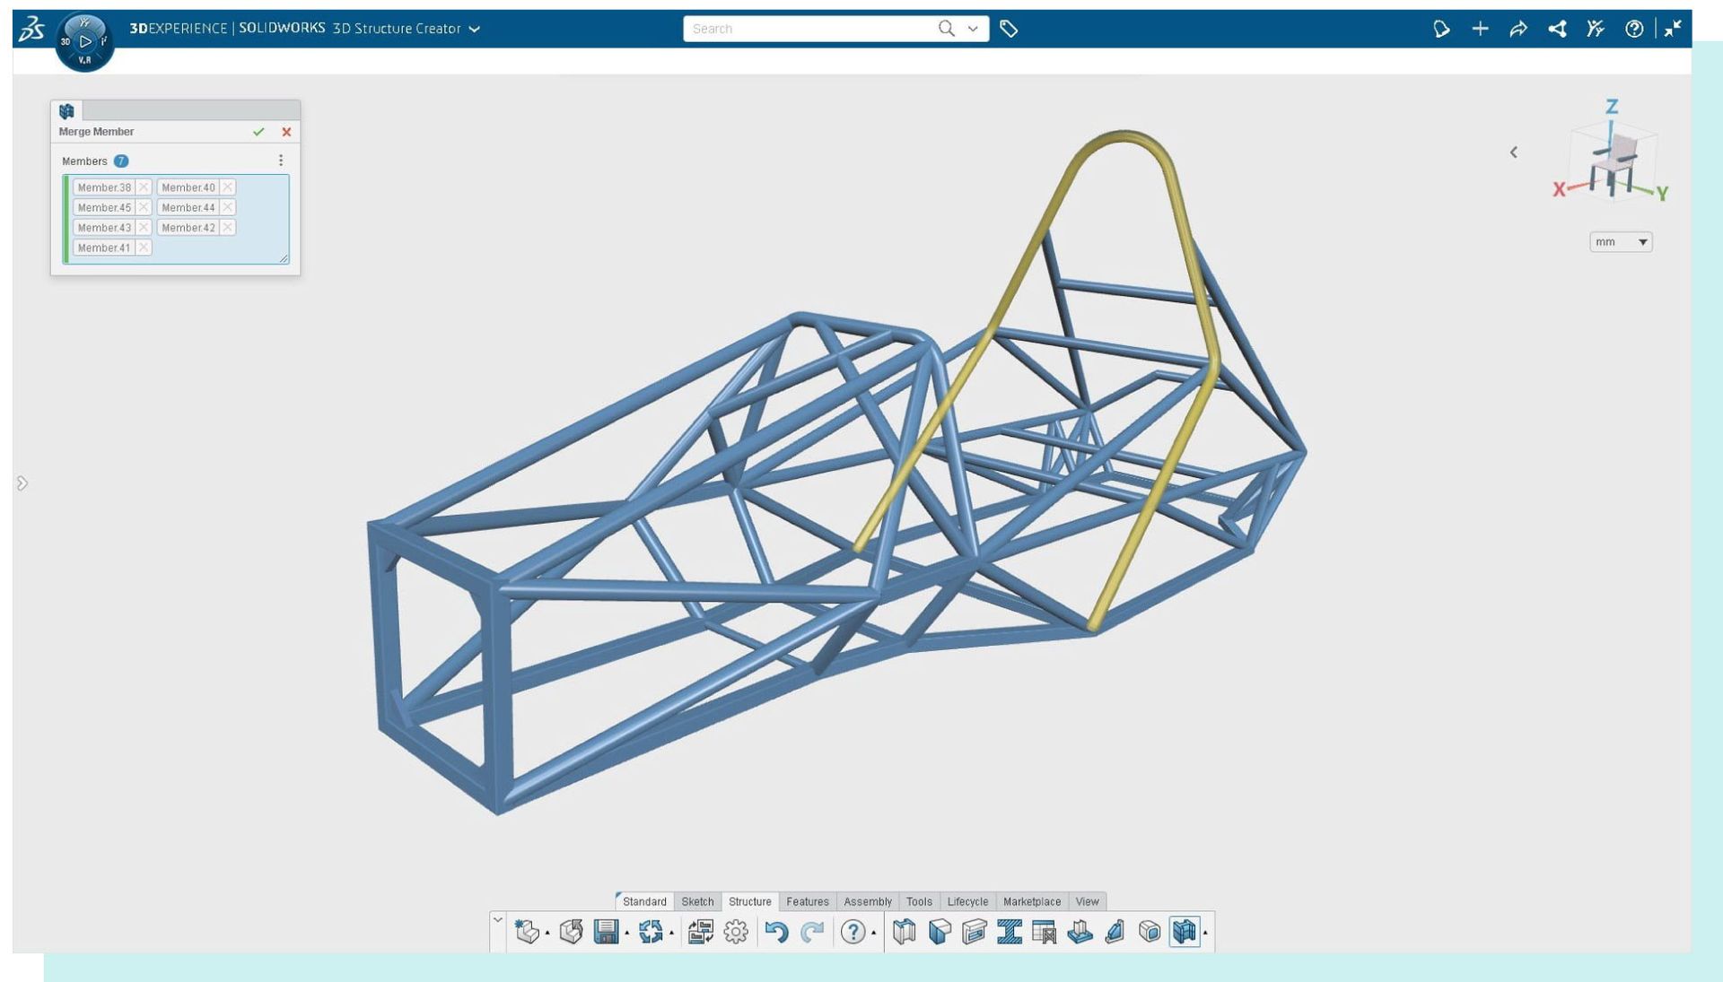Click inside the Search field
The height and width of the screenshot is (982, 1723).
tap(808, 28)
